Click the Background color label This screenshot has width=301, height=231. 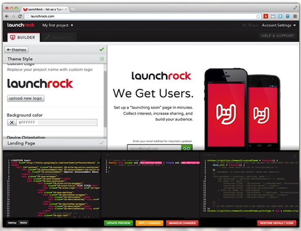25,115
